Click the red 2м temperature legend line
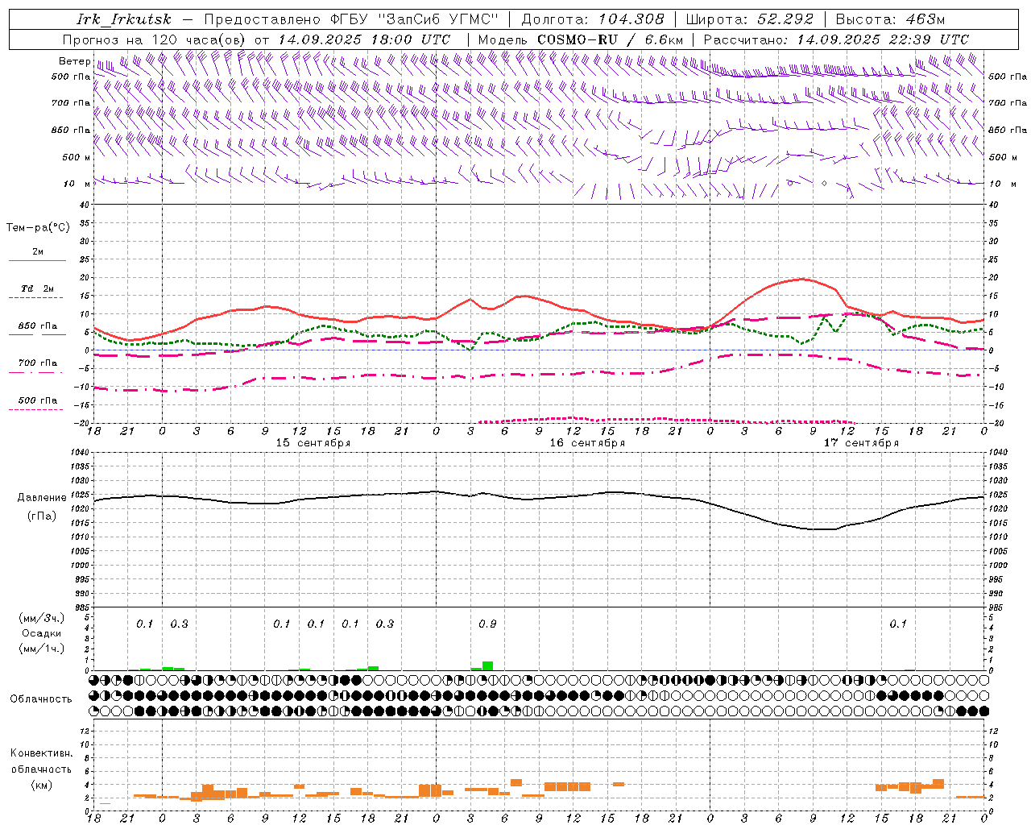The image size is (1031, 825). coord(37,260)
